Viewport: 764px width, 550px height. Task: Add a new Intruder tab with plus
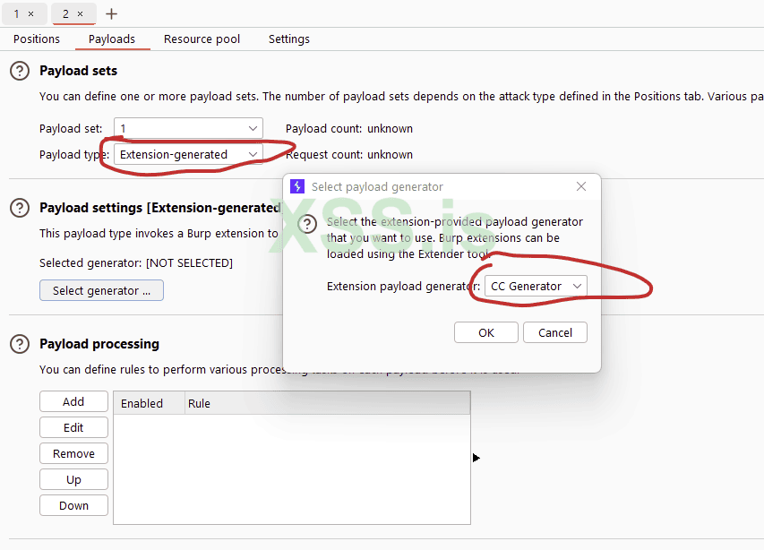[111, 14]
